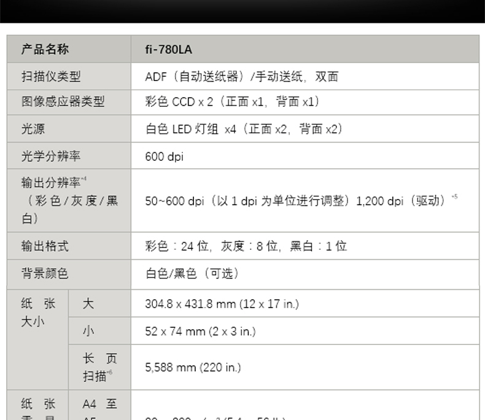Click the '白色/黑色（可选）' value
Viewport: 485px width, 420px height.
(x=192, y=273)
